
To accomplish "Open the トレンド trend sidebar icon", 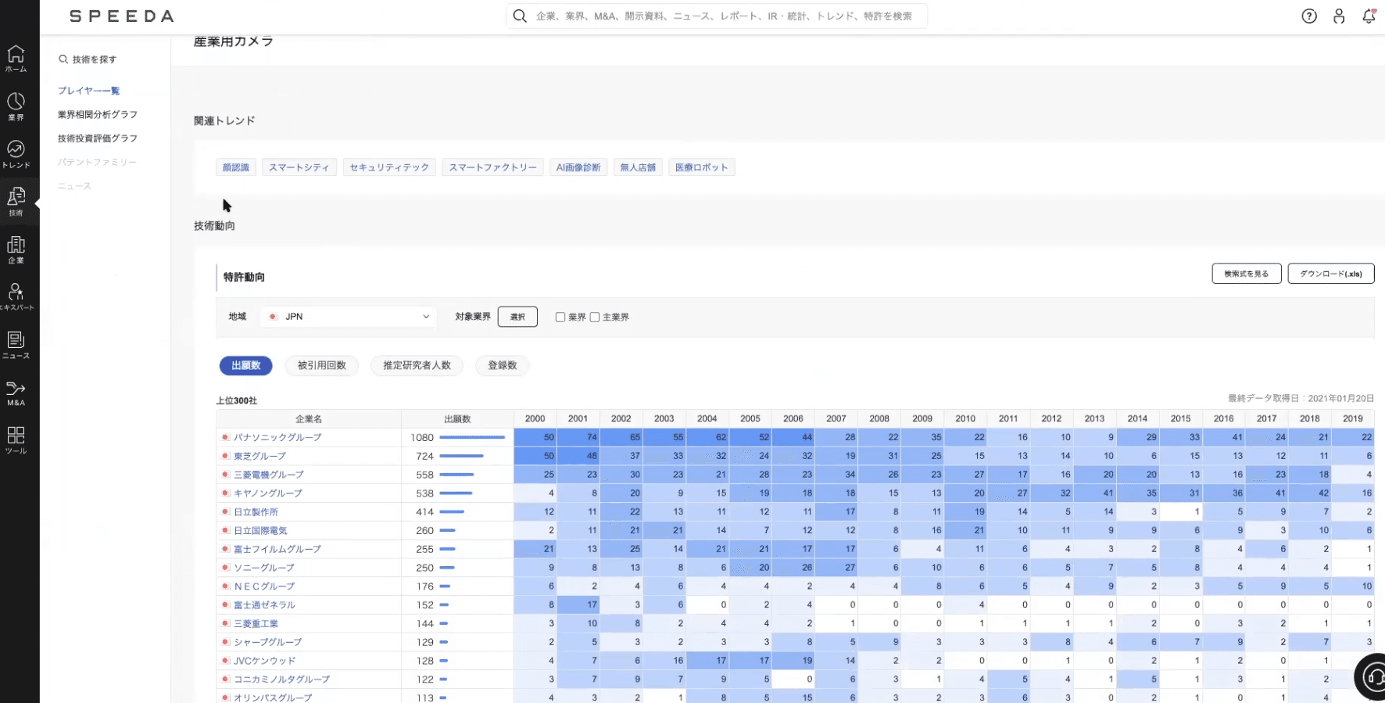I will click(x=16, y=154).
